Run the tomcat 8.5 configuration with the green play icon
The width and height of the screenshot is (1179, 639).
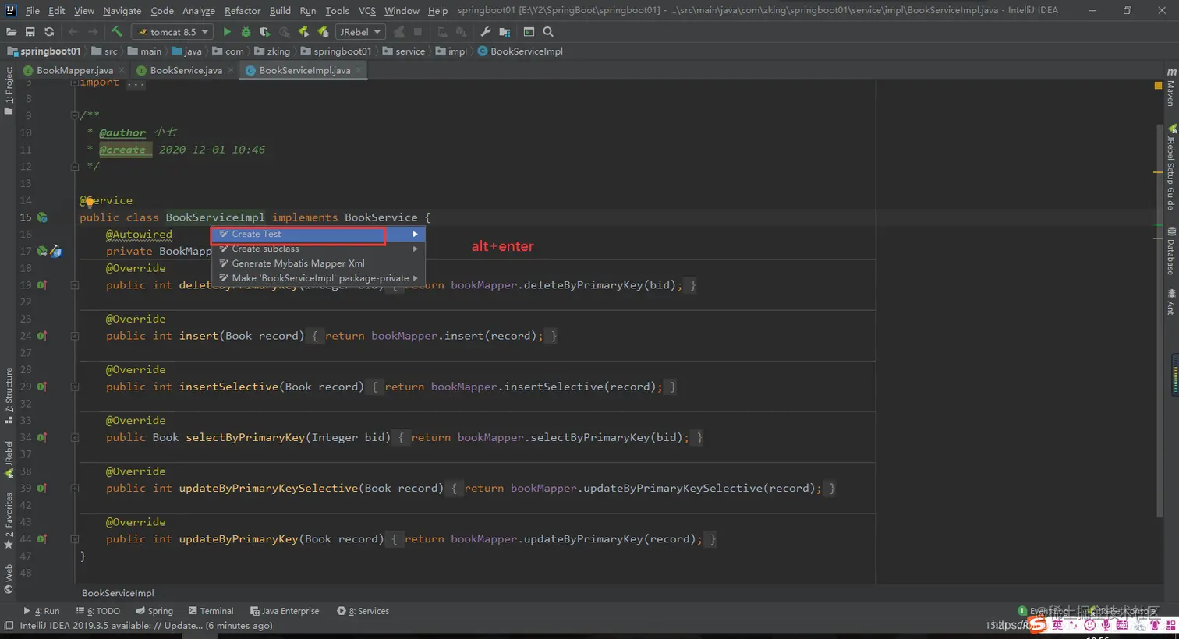[x=227, y=32]
